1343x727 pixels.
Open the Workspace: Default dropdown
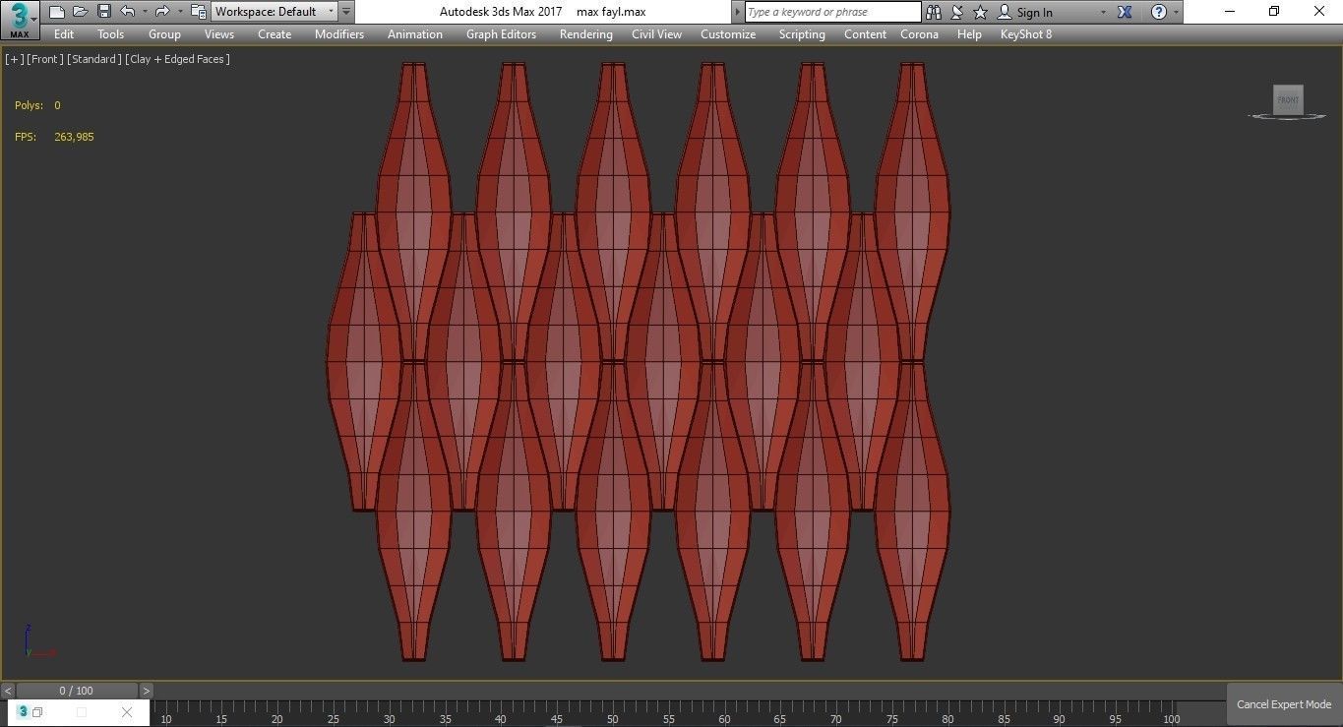pyautogui.click(x=275, y=12)
